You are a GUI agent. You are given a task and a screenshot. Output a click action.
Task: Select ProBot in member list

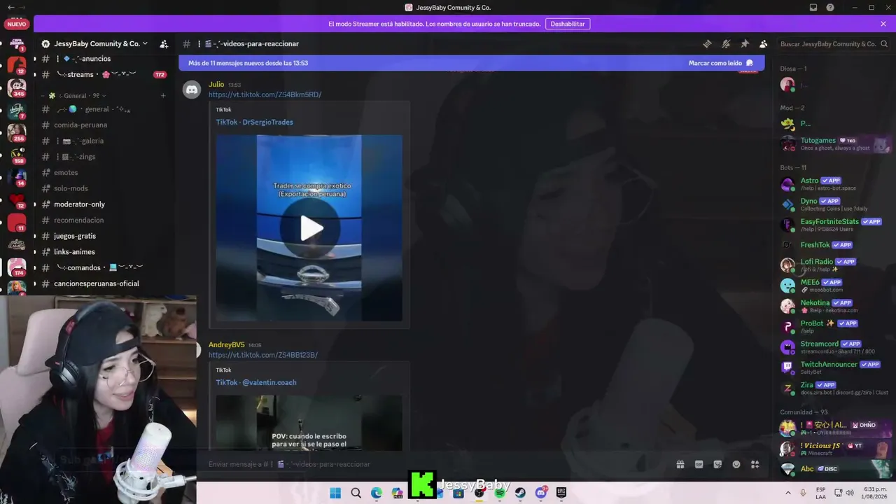point(835,326)
